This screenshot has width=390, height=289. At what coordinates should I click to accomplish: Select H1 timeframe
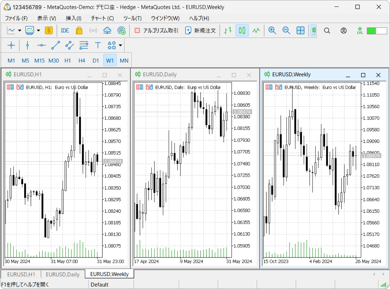click(x=68, y=61)
